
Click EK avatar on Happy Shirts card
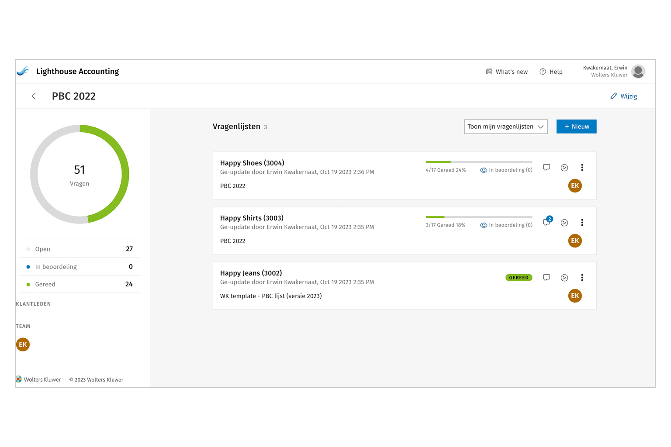click(x=575, y=241)
